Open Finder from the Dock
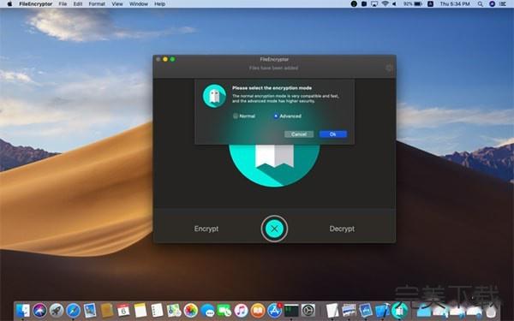The height and width of the screenshot is (321, 514). click(x=22, y=310)
